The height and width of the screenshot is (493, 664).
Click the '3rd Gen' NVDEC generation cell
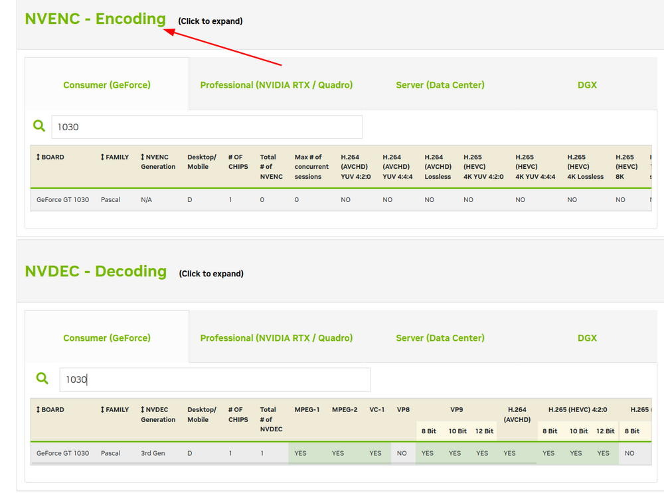coord(153,453)
